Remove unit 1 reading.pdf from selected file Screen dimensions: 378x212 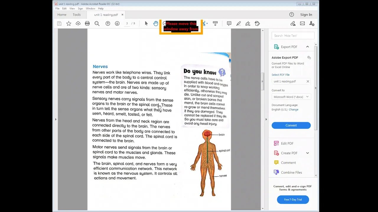(x=308, y=82)
